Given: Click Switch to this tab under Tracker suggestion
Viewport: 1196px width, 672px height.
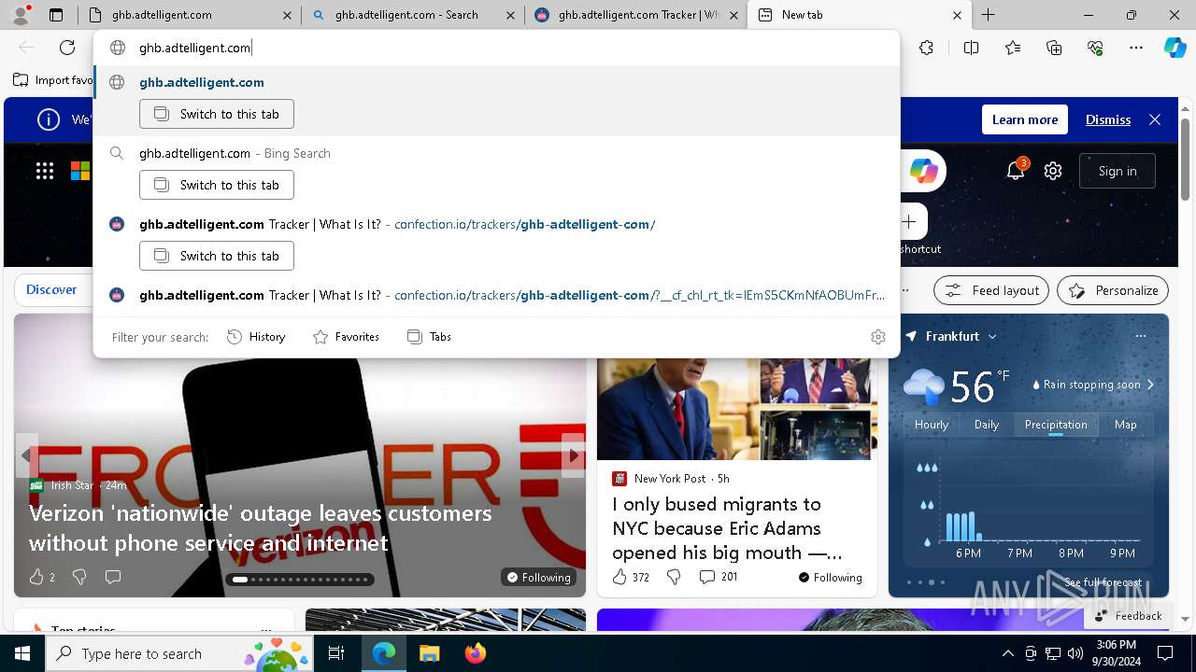Looking at the screenshot, I should coord(217,256).
